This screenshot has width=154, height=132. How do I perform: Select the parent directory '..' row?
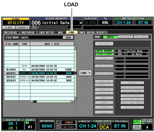(39, 66)
